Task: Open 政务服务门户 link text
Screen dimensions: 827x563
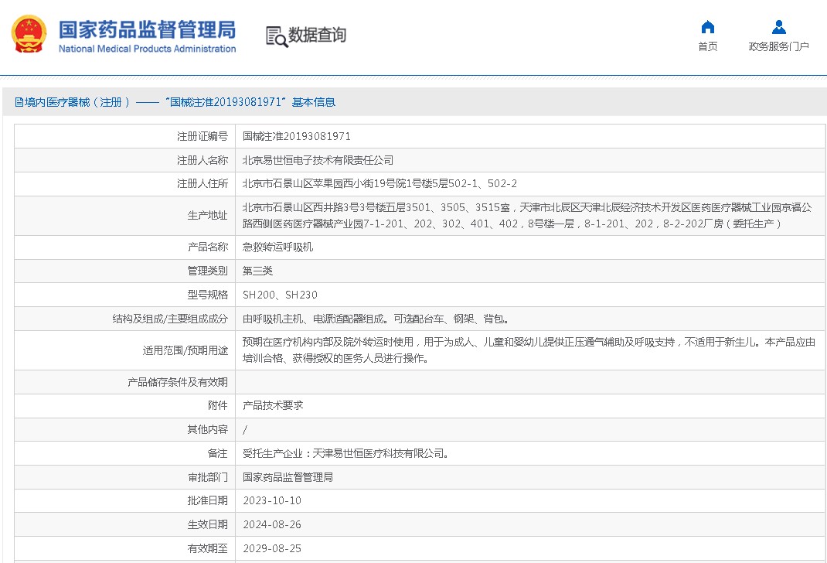Action: tap(778, 46)
